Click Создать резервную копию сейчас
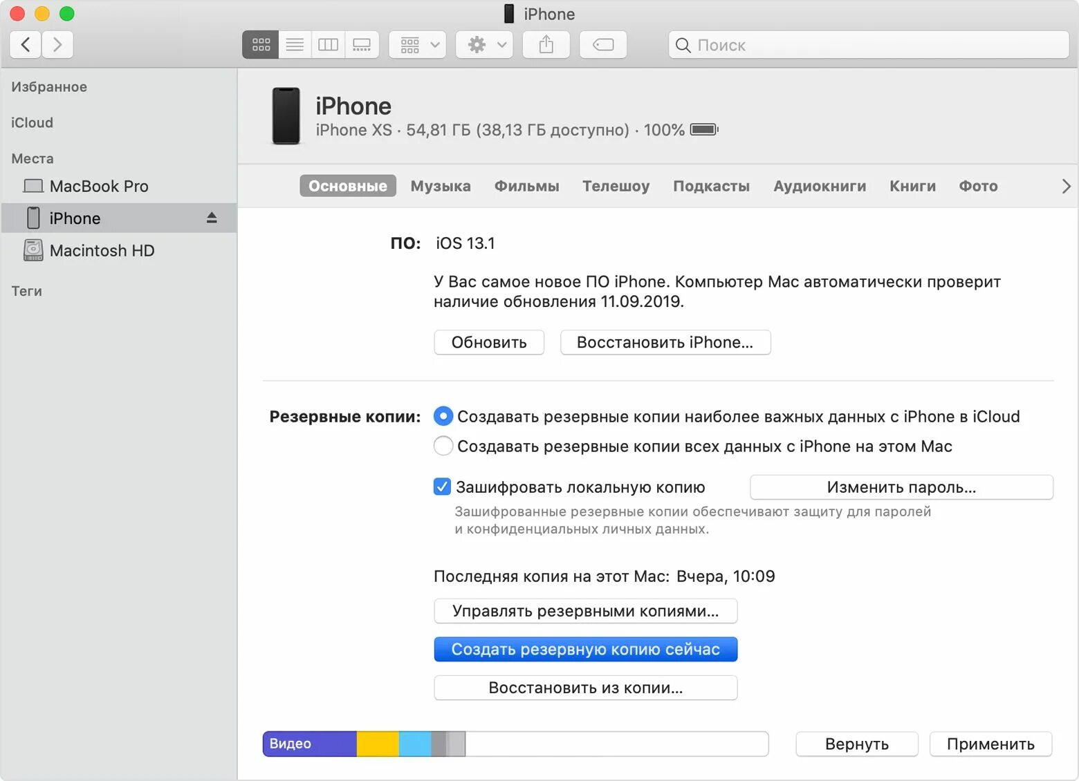Viewport: 1079px width, 781px height. (586, 649)
